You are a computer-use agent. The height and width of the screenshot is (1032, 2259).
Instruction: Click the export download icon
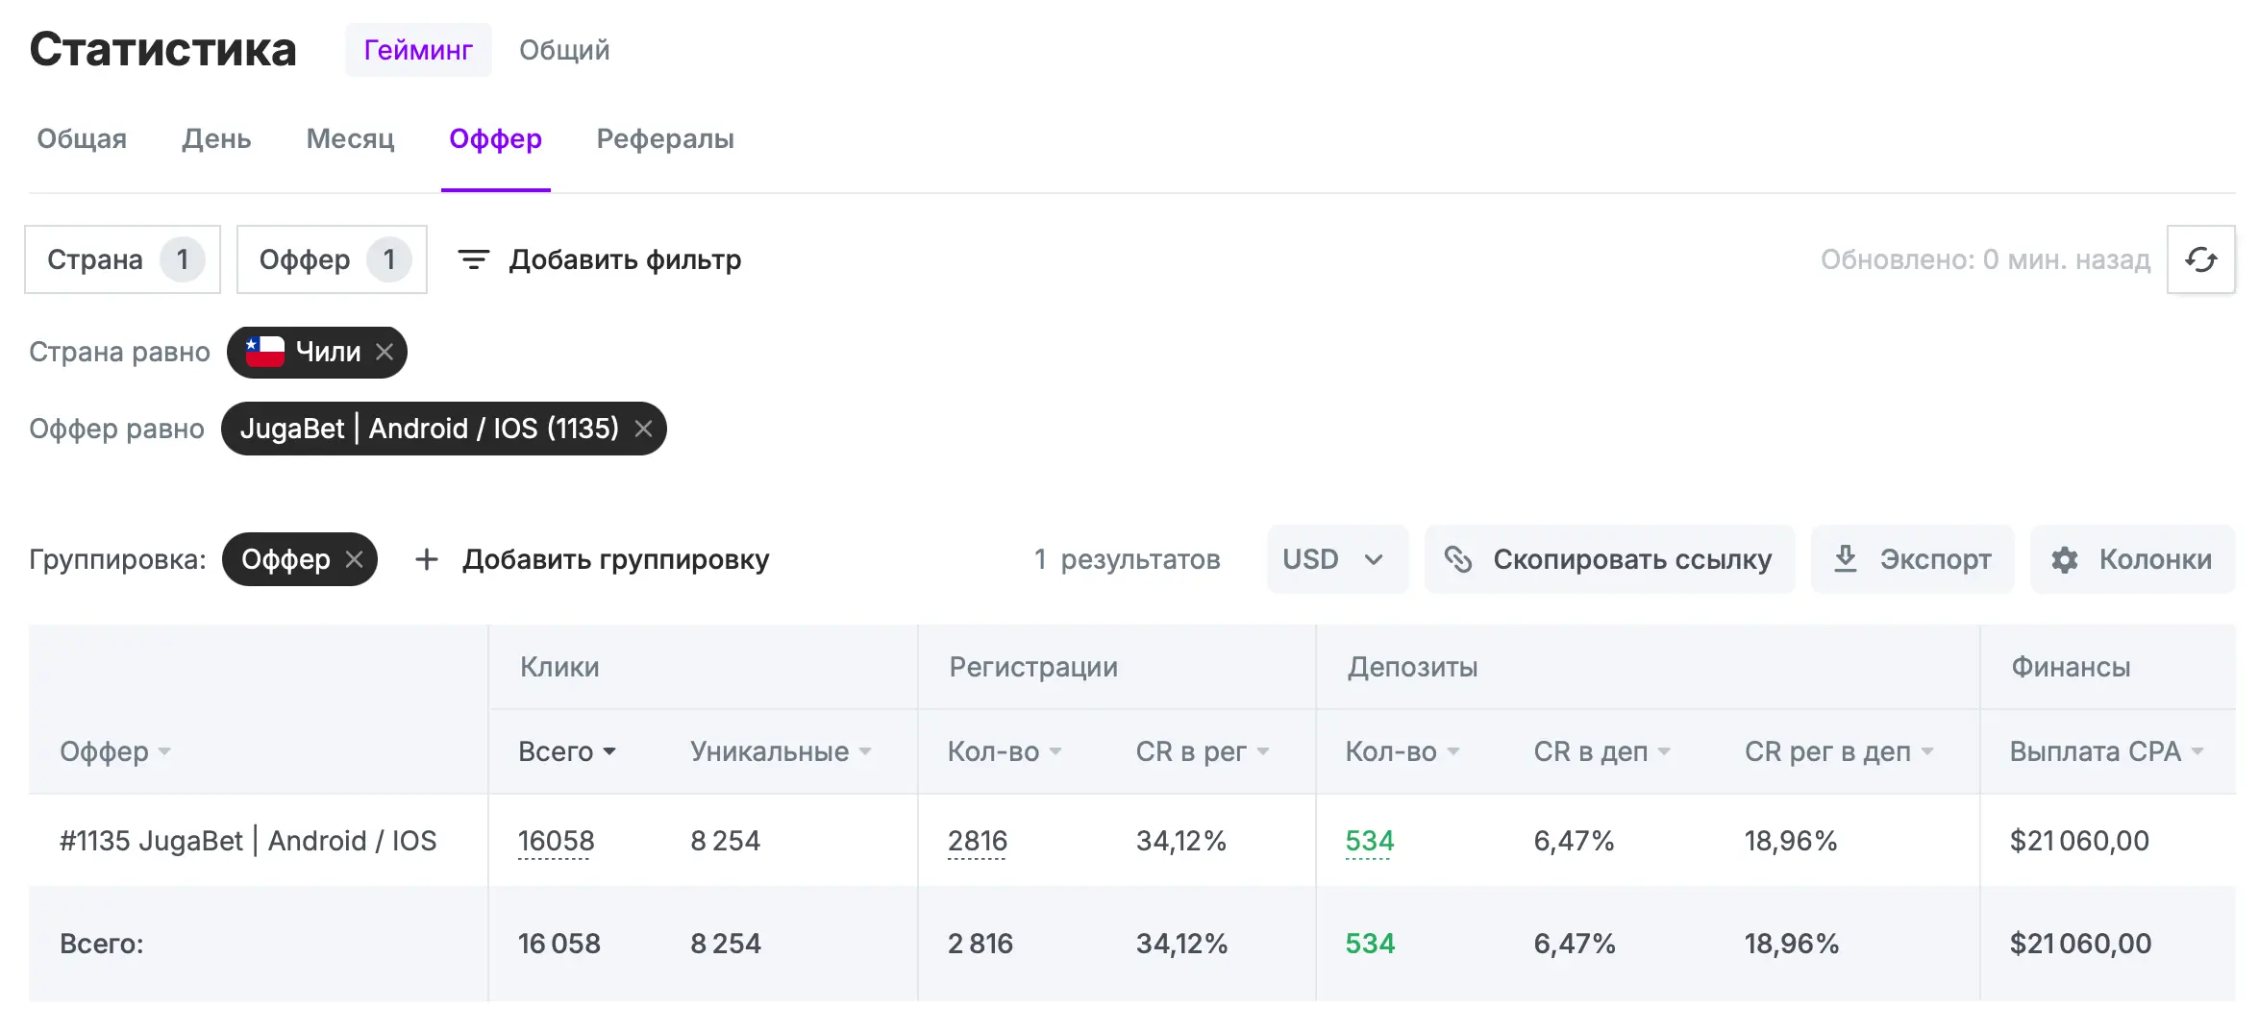[1845, 559]
